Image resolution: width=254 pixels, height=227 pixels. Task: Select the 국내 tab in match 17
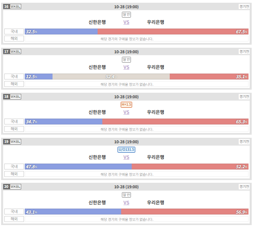tap(14, 77)
